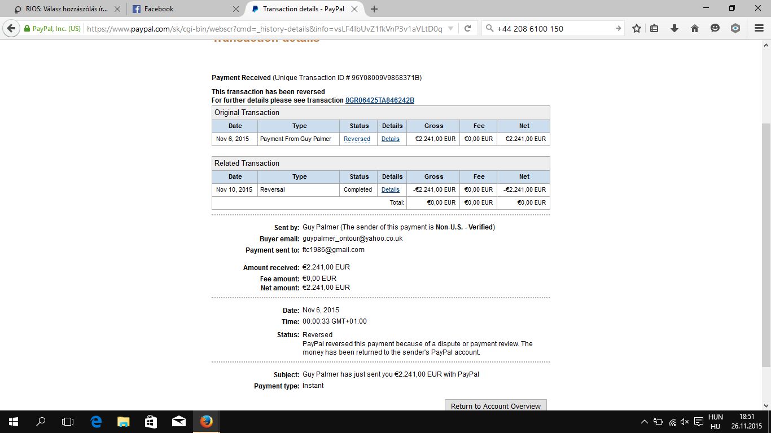Image resolution: width=771 pixels, height=433 pixels.
Task: Click the Reversed status link
Action: tap(357, 139)
